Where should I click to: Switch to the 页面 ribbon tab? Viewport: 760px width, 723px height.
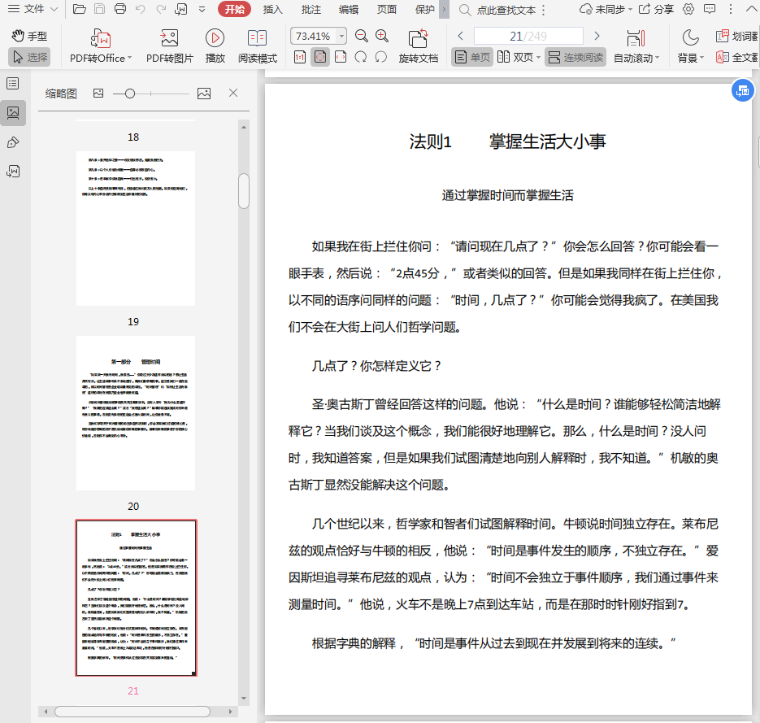coord(387,9)
